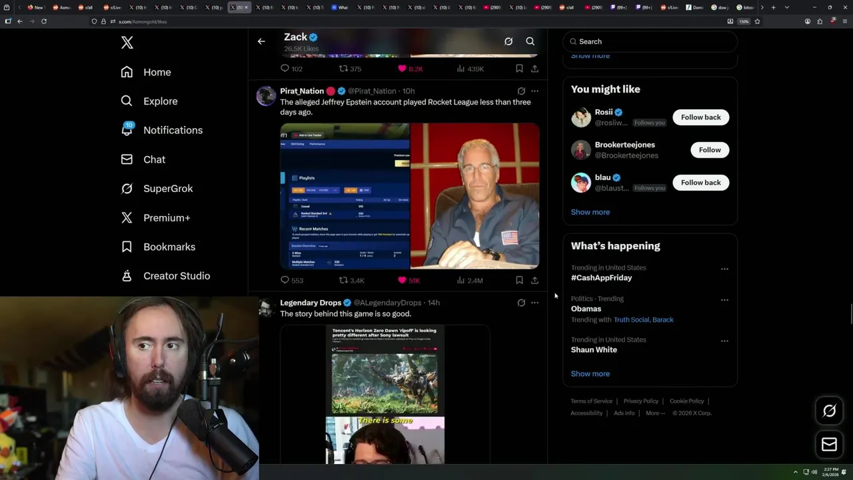Open a new browser tab with plus

tap(773, 7)
